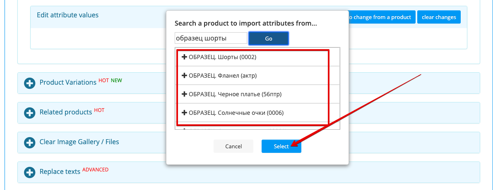The image size is (493, 190).
Task: Open the Related products section title
Action: coord(66,112)
